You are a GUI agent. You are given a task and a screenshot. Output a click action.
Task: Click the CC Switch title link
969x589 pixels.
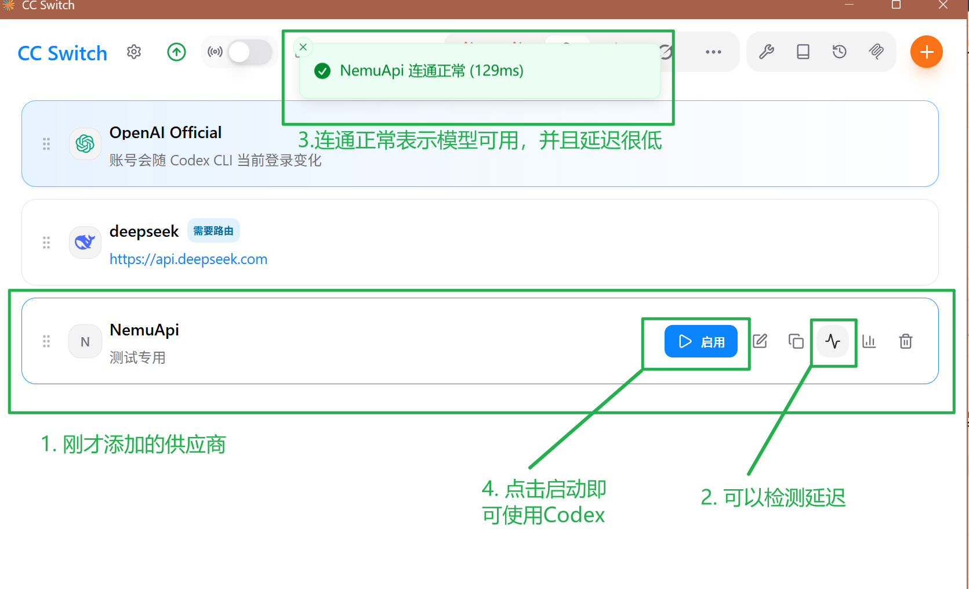(63, 53)
